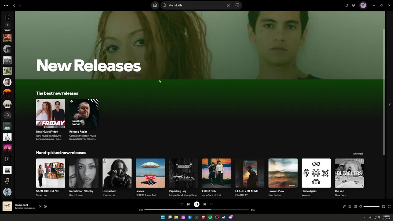Screen dimensions: 393x221
Task: Open 'the van' Bleachers cover
Action: pyautogui.click(x=349, y=173)
